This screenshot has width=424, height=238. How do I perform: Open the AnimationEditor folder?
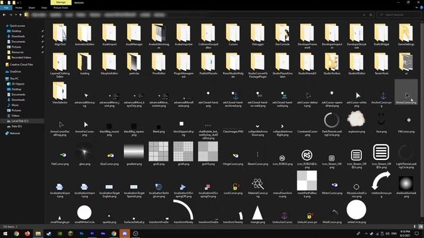click(85, 34)
